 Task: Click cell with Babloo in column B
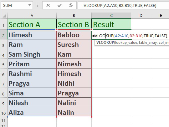(74, 35)
